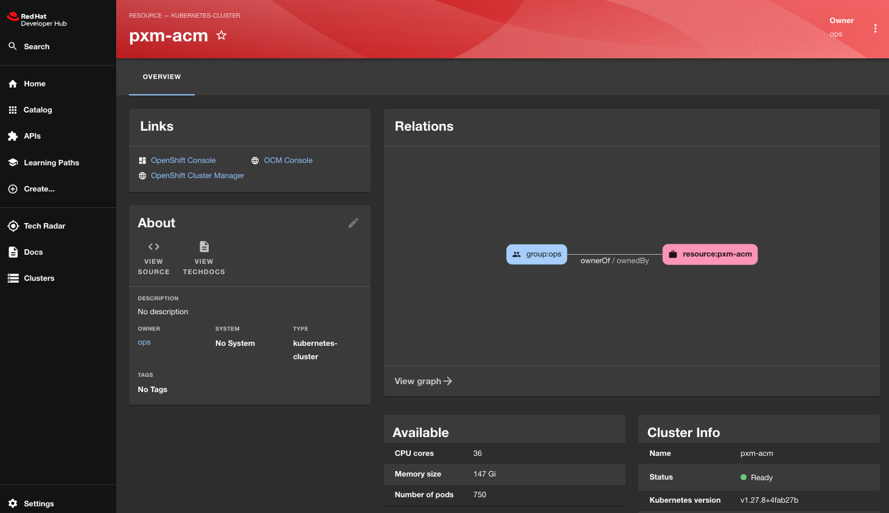Click the group people icon in ops node
The width and height of the screenshot is (889, 513).
coord(517,254)
